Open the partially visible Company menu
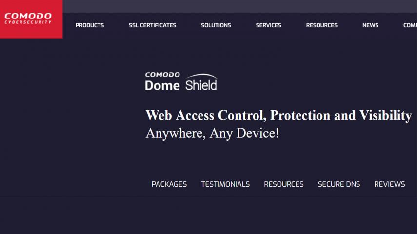Image resolution: width=417 pixels, height=234 pixels. (410, 25)
